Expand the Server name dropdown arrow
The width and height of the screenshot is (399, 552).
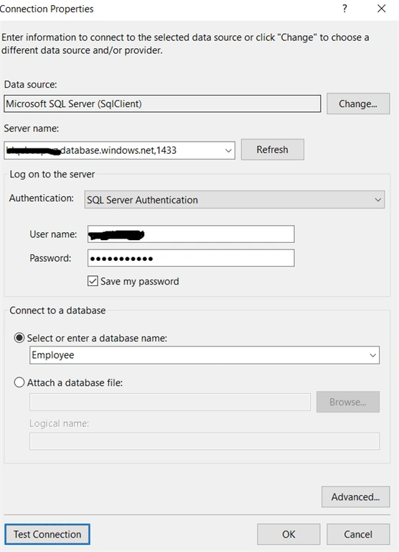coord(228,150)
